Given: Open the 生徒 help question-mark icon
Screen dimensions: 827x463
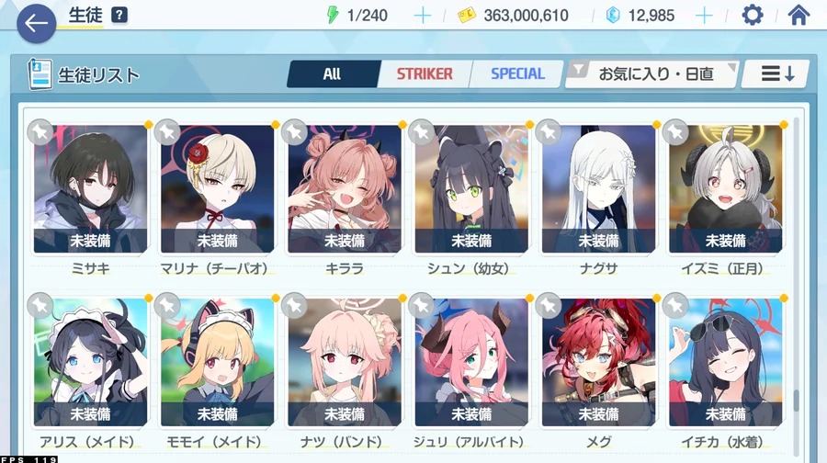Looking at the screenshot, I should (x=119, y=16).
